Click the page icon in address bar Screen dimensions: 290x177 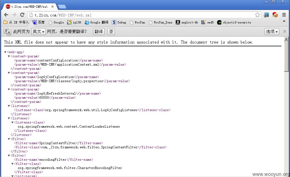(31, 15)
